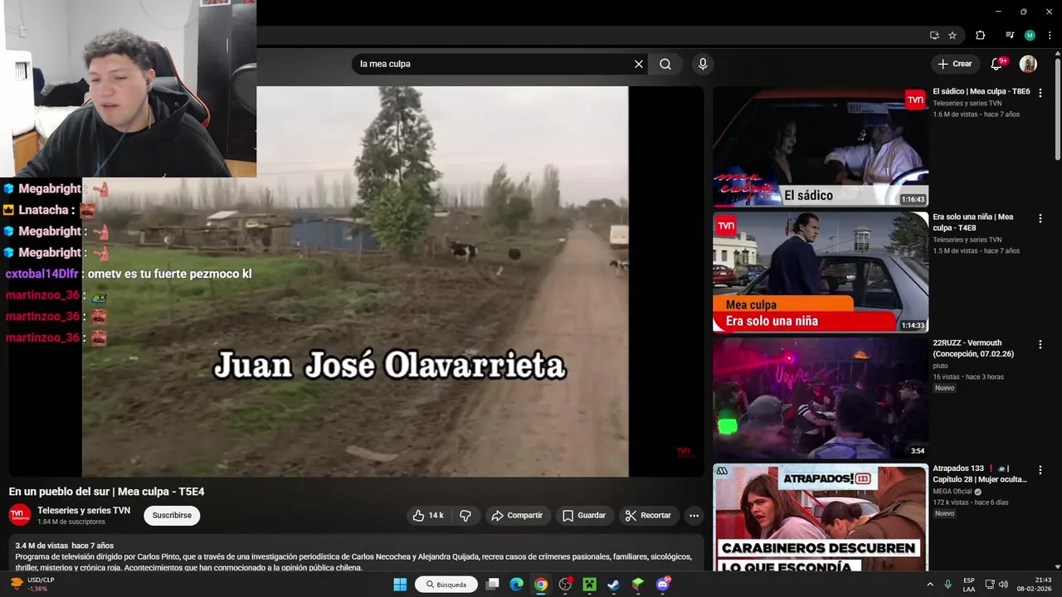
Task: Dislike the video with the thumbs down
Action: tap(465, 516)
